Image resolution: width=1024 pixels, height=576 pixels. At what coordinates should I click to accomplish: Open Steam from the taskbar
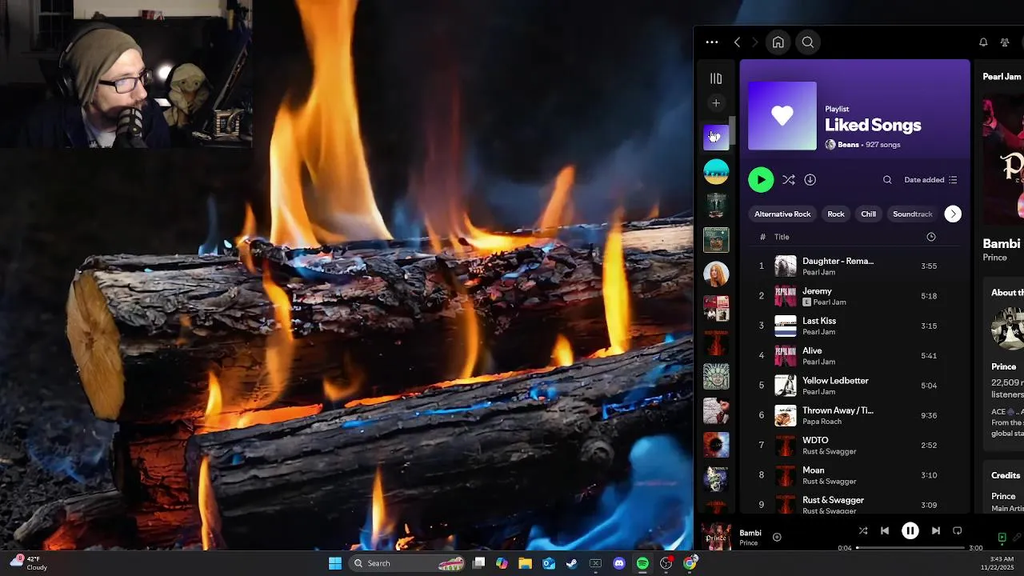tap(571, 563)
